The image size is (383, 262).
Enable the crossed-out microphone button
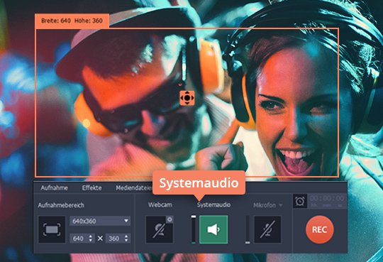coord(267,229)
